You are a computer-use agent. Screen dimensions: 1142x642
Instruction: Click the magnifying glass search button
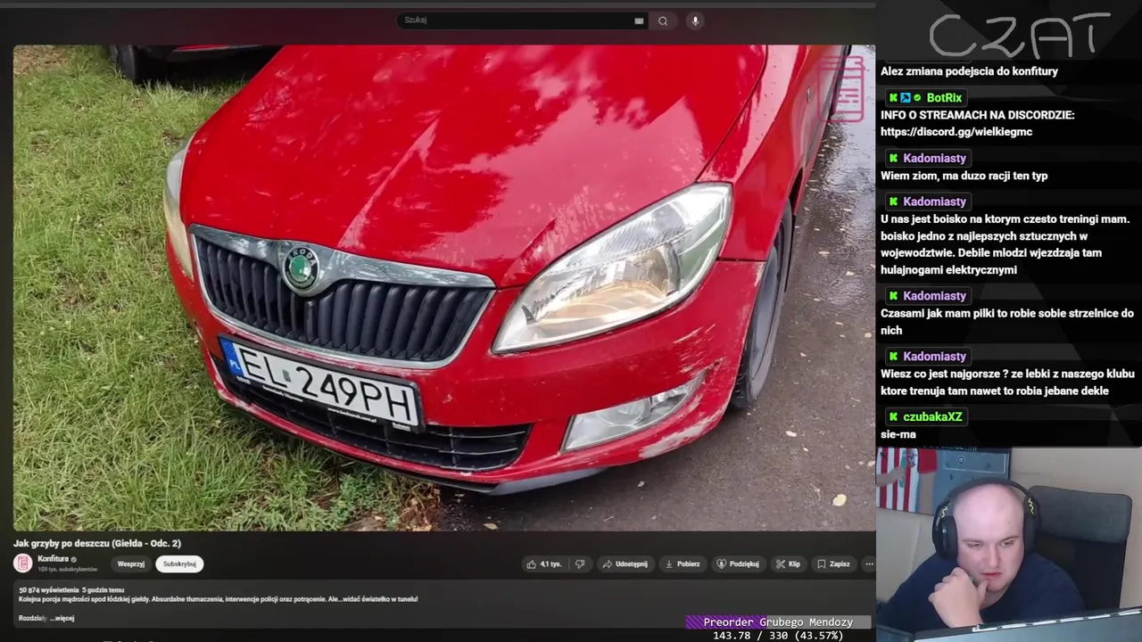tap(663, 21)
